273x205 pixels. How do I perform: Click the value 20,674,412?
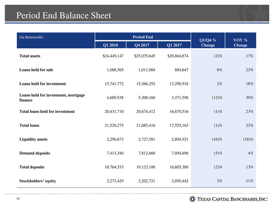pos(146,112)
